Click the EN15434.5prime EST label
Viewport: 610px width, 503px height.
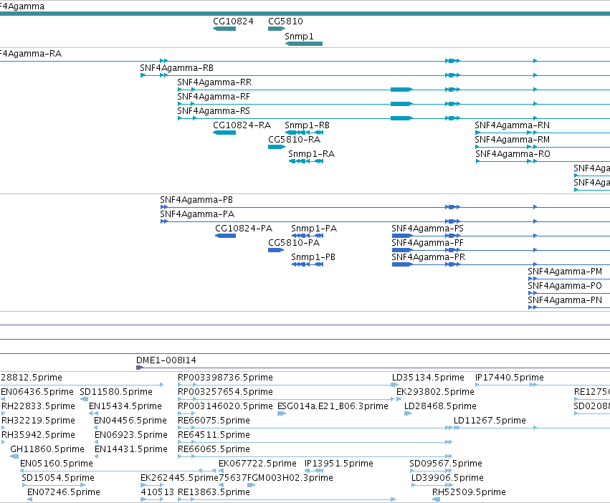tap(125, 406)
